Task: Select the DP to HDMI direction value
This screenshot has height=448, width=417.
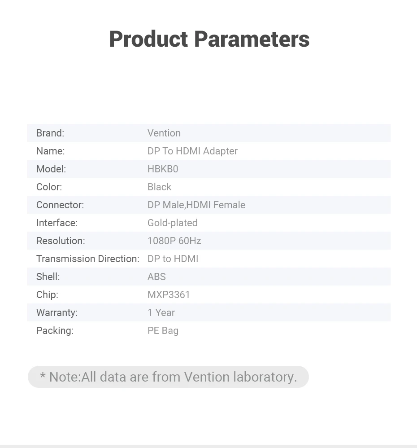Action: 173,259
